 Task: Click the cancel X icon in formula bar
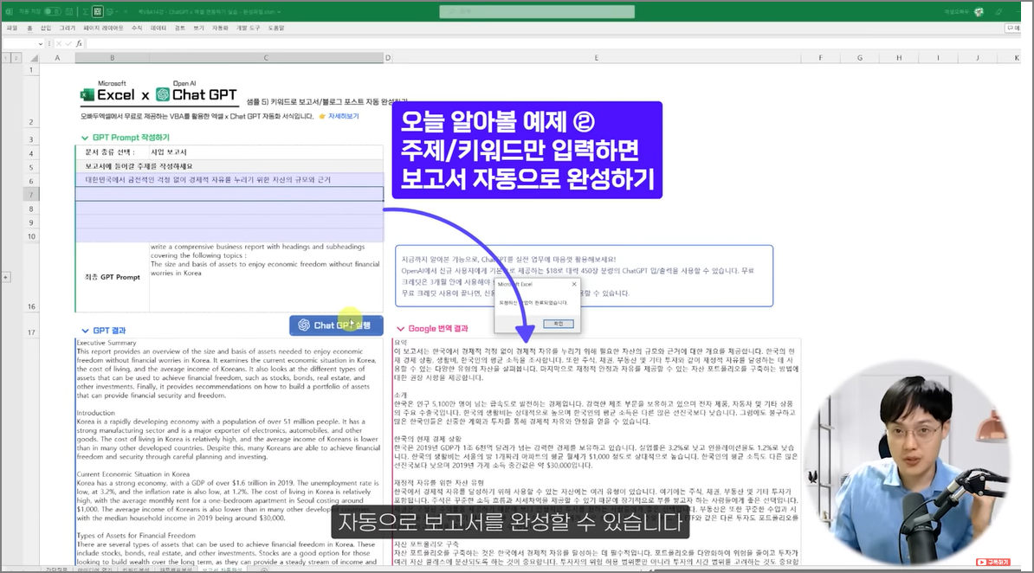tap(59, 43)
